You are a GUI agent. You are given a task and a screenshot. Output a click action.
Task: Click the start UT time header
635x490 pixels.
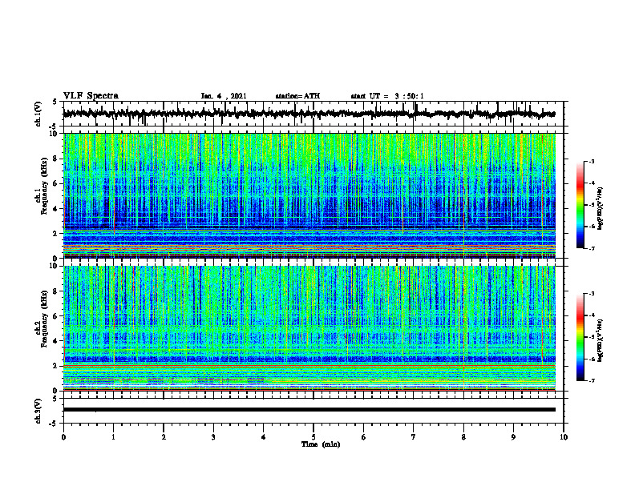[x=387, y=96]
